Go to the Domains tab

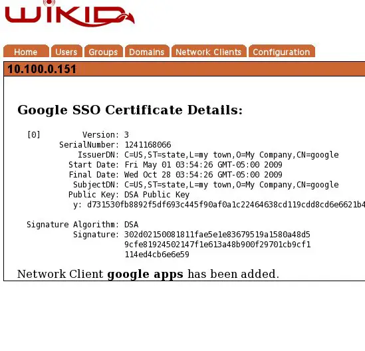point(147,51)
